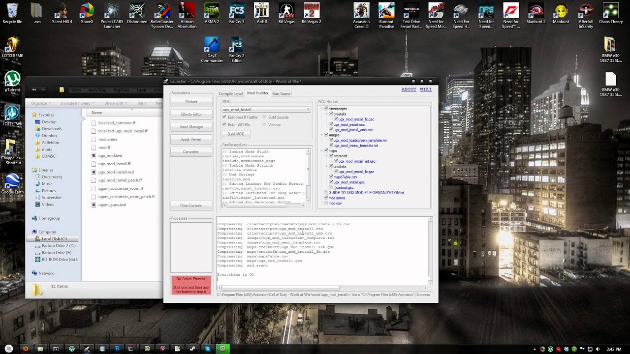Click the Fastfile mod.csv vertical scrollbar
The image size is (630, 354).
coord(309,176)
